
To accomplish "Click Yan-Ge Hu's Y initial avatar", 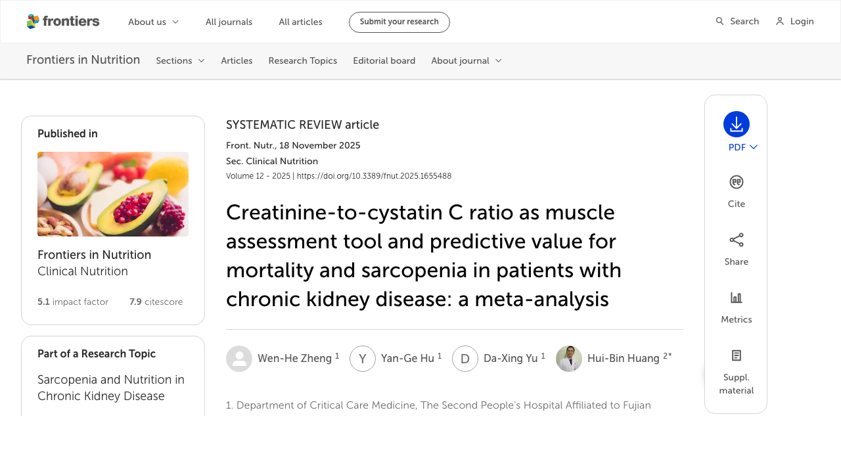I will coord(363,359).
